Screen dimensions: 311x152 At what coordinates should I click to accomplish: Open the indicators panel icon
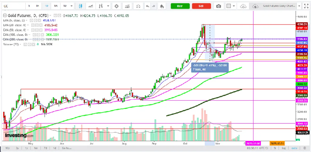[127, 6]
